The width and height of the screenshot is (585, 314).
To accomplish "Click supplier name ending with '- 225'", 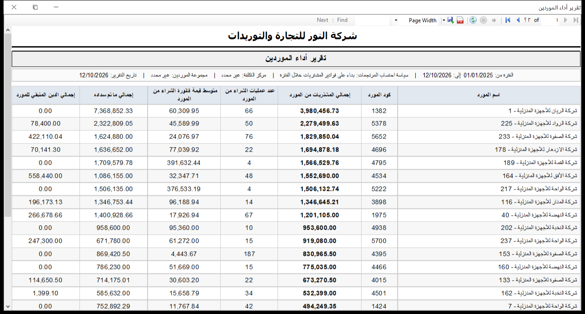I will (489, 124).
